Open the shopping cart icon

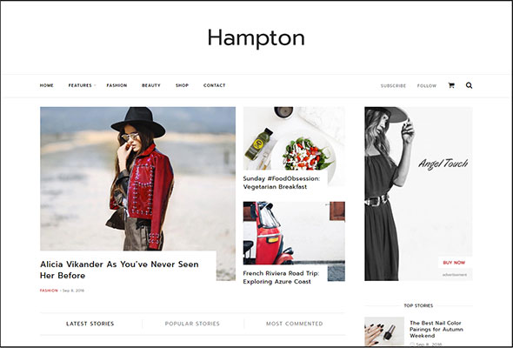(451, 85)
